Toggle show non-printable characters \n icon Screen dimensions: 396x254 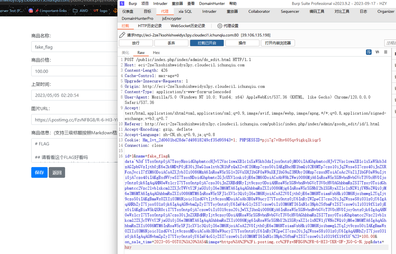(x=377, y=52)
